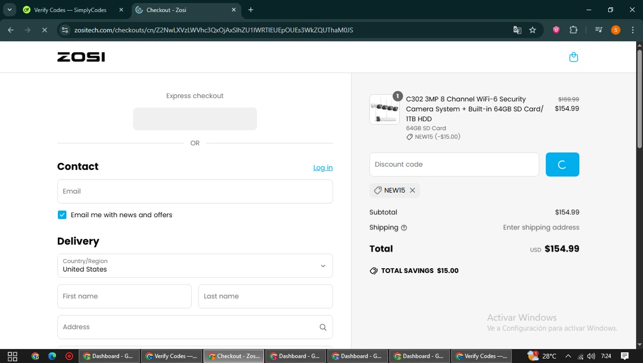Open the Chrome three-dot menu
Image resolution: width=643 pixels, height=363 pixels.
coord(633,30)
